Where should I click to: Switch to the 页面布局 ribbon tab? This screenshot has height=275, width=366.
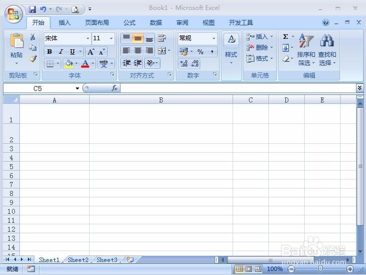(97, 22)
